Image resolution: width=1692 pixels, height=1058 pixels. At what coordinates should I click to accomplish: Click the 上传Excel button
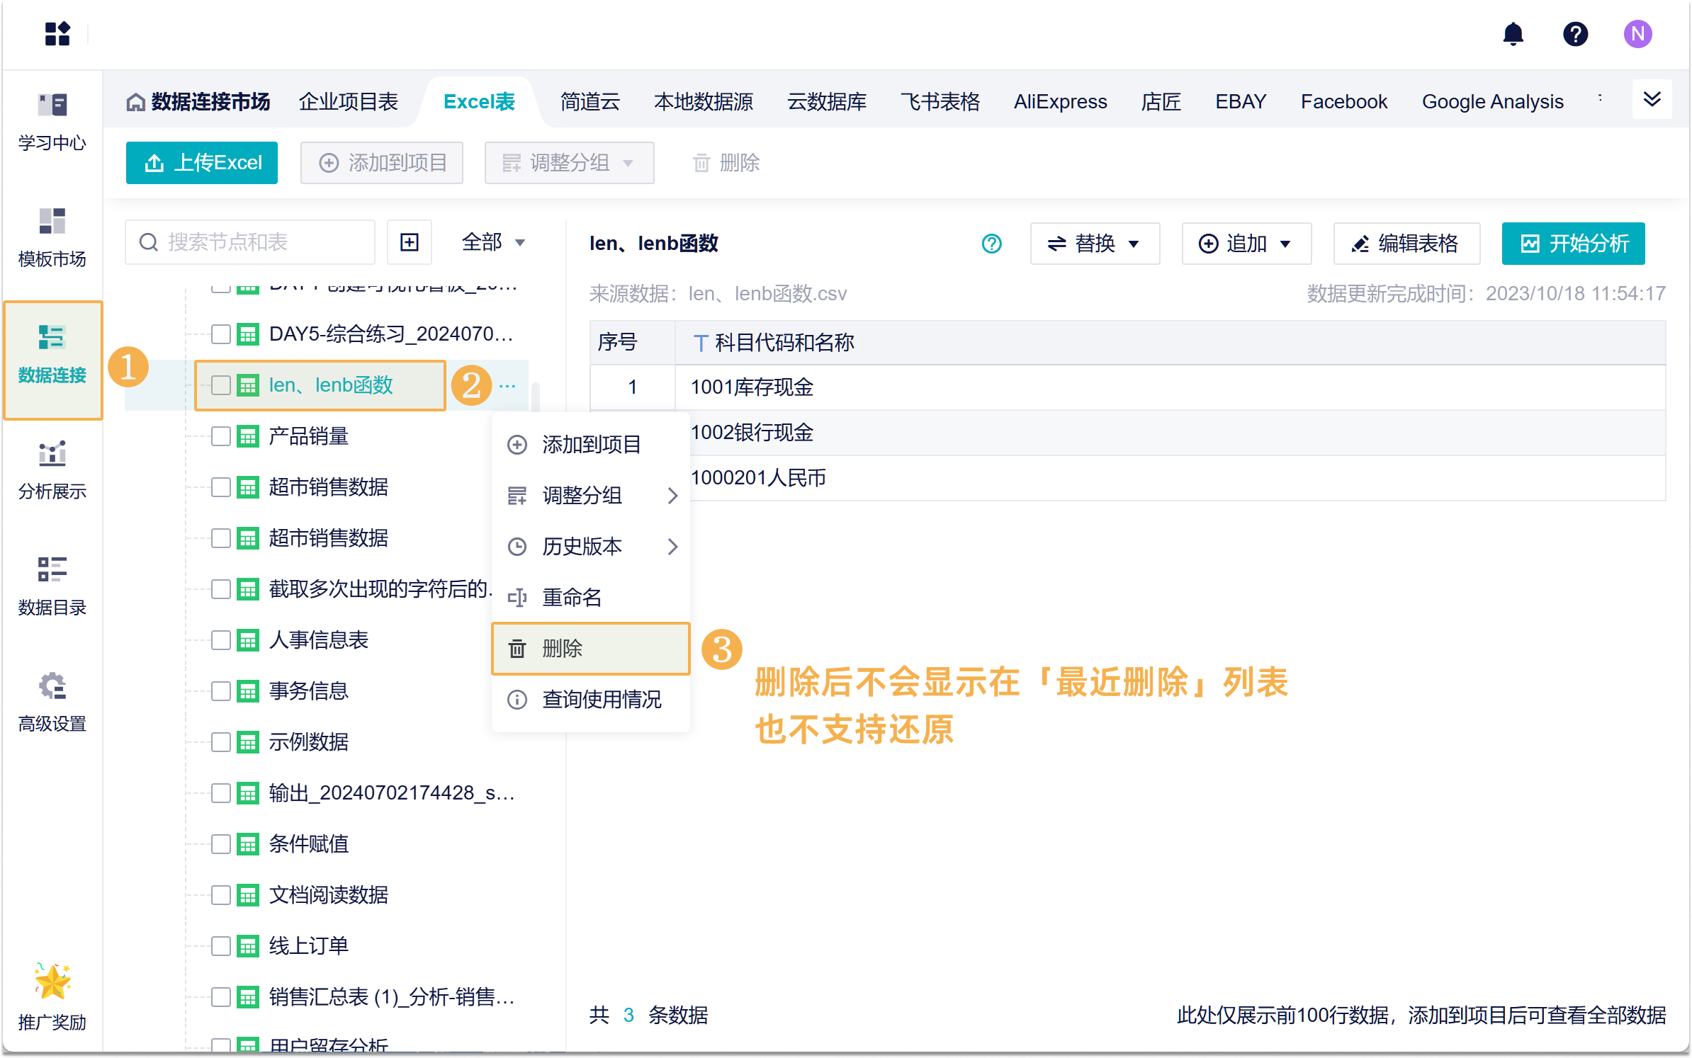coord(202,163)
